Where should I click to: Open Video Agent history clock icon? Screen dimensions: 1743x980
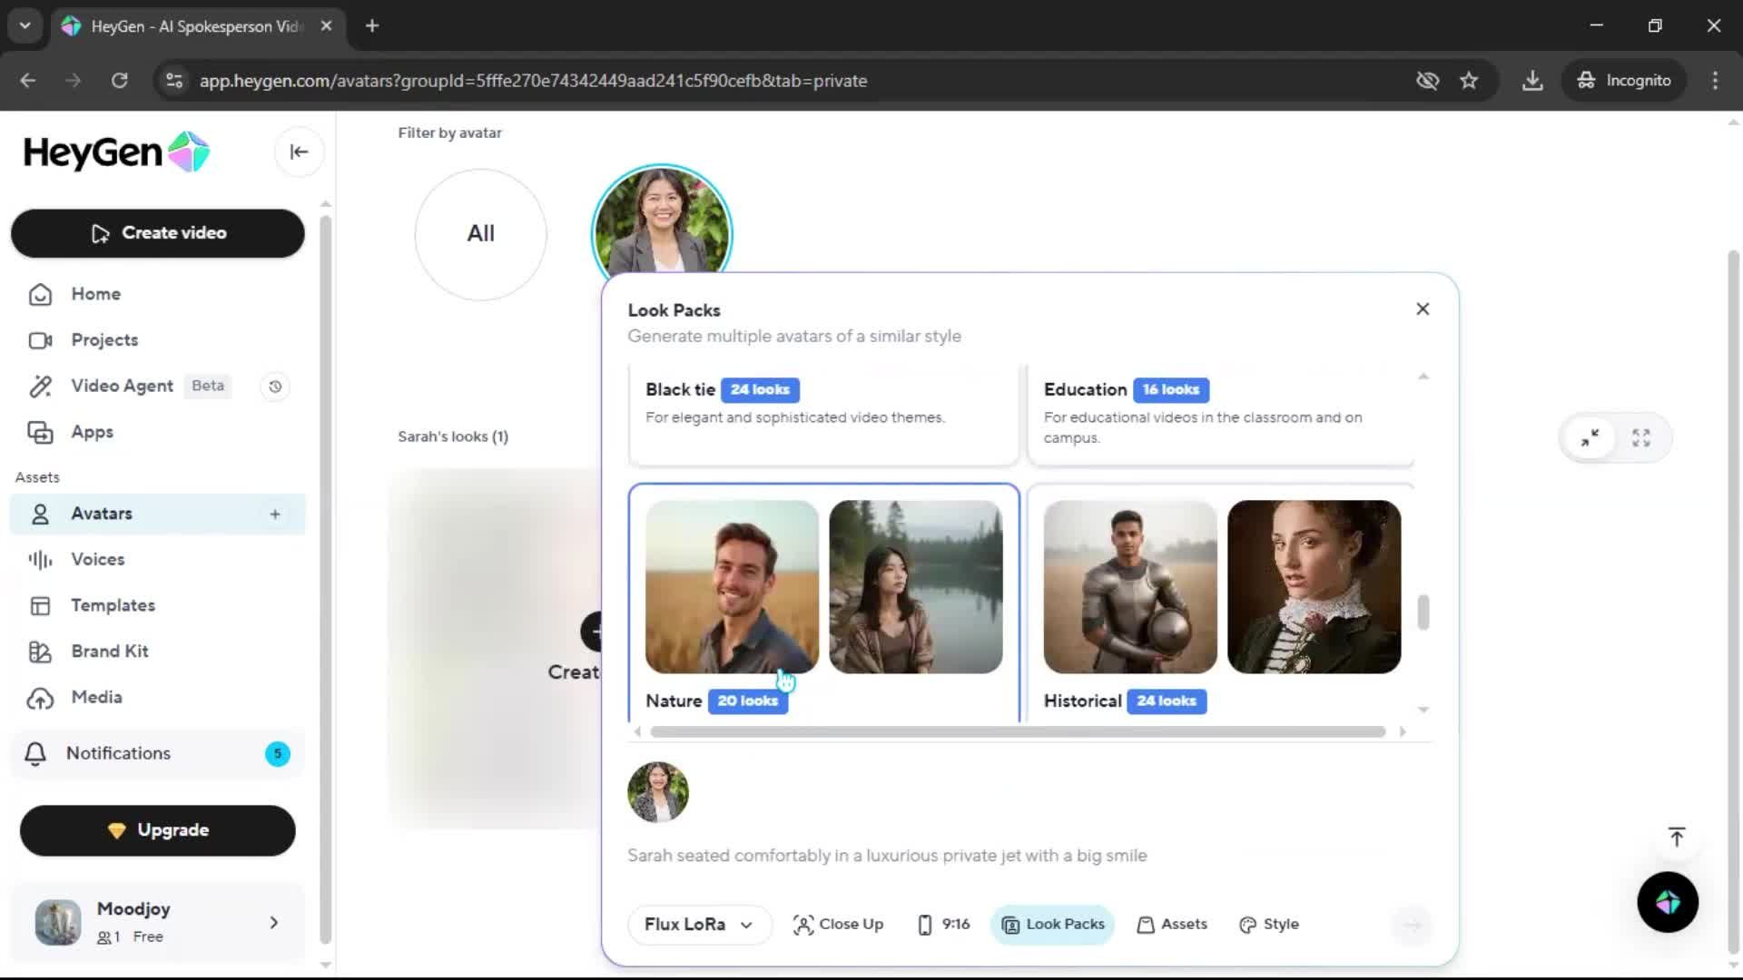275,387
